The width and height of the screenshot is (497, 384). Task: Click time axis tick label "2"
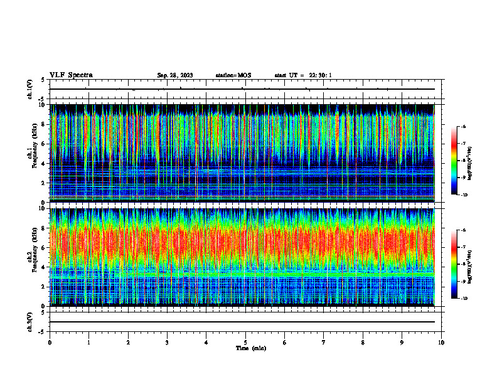128,343
